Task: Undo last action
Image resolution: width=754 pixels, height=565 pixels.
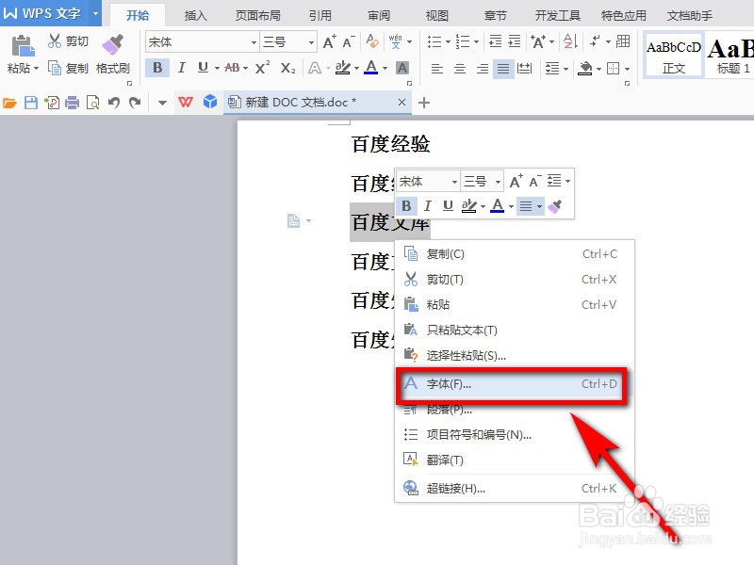Action: click(x=113, y=103)
